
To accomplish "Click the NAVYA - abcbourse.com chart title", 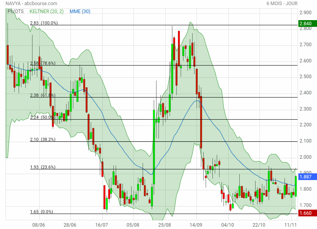I will [x=31, y=4].
